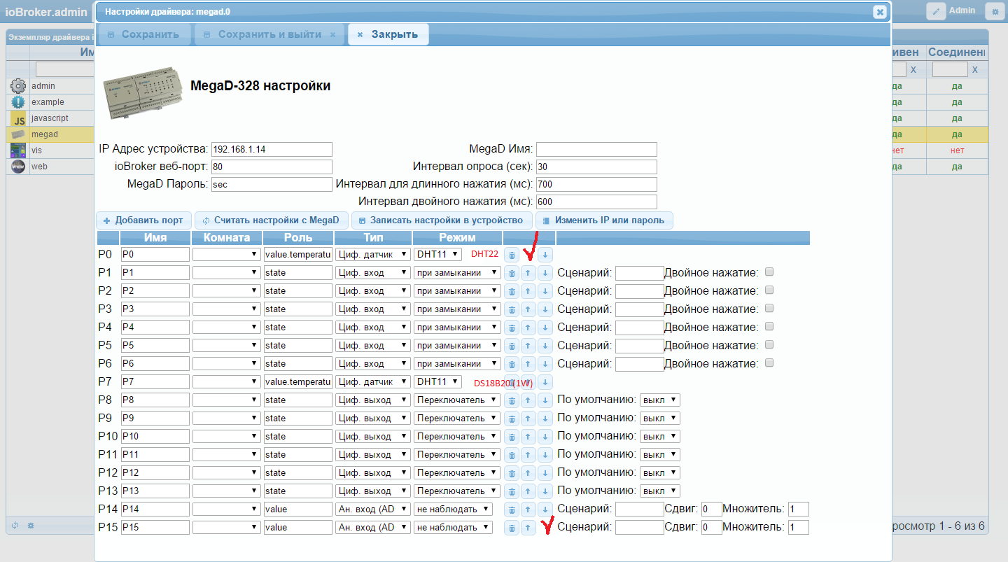Enable double-press checkbox for port P5

tap(770, 344)
